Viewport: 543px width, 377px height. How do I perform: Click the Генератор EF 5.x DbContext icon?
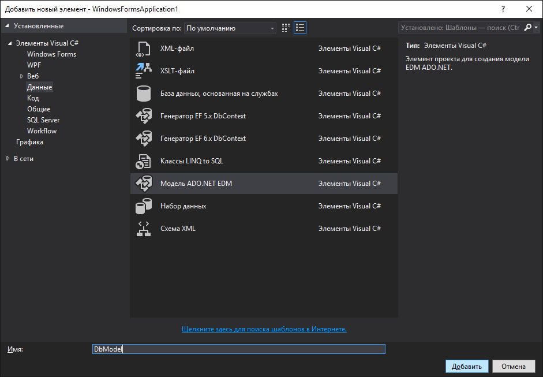143,116
